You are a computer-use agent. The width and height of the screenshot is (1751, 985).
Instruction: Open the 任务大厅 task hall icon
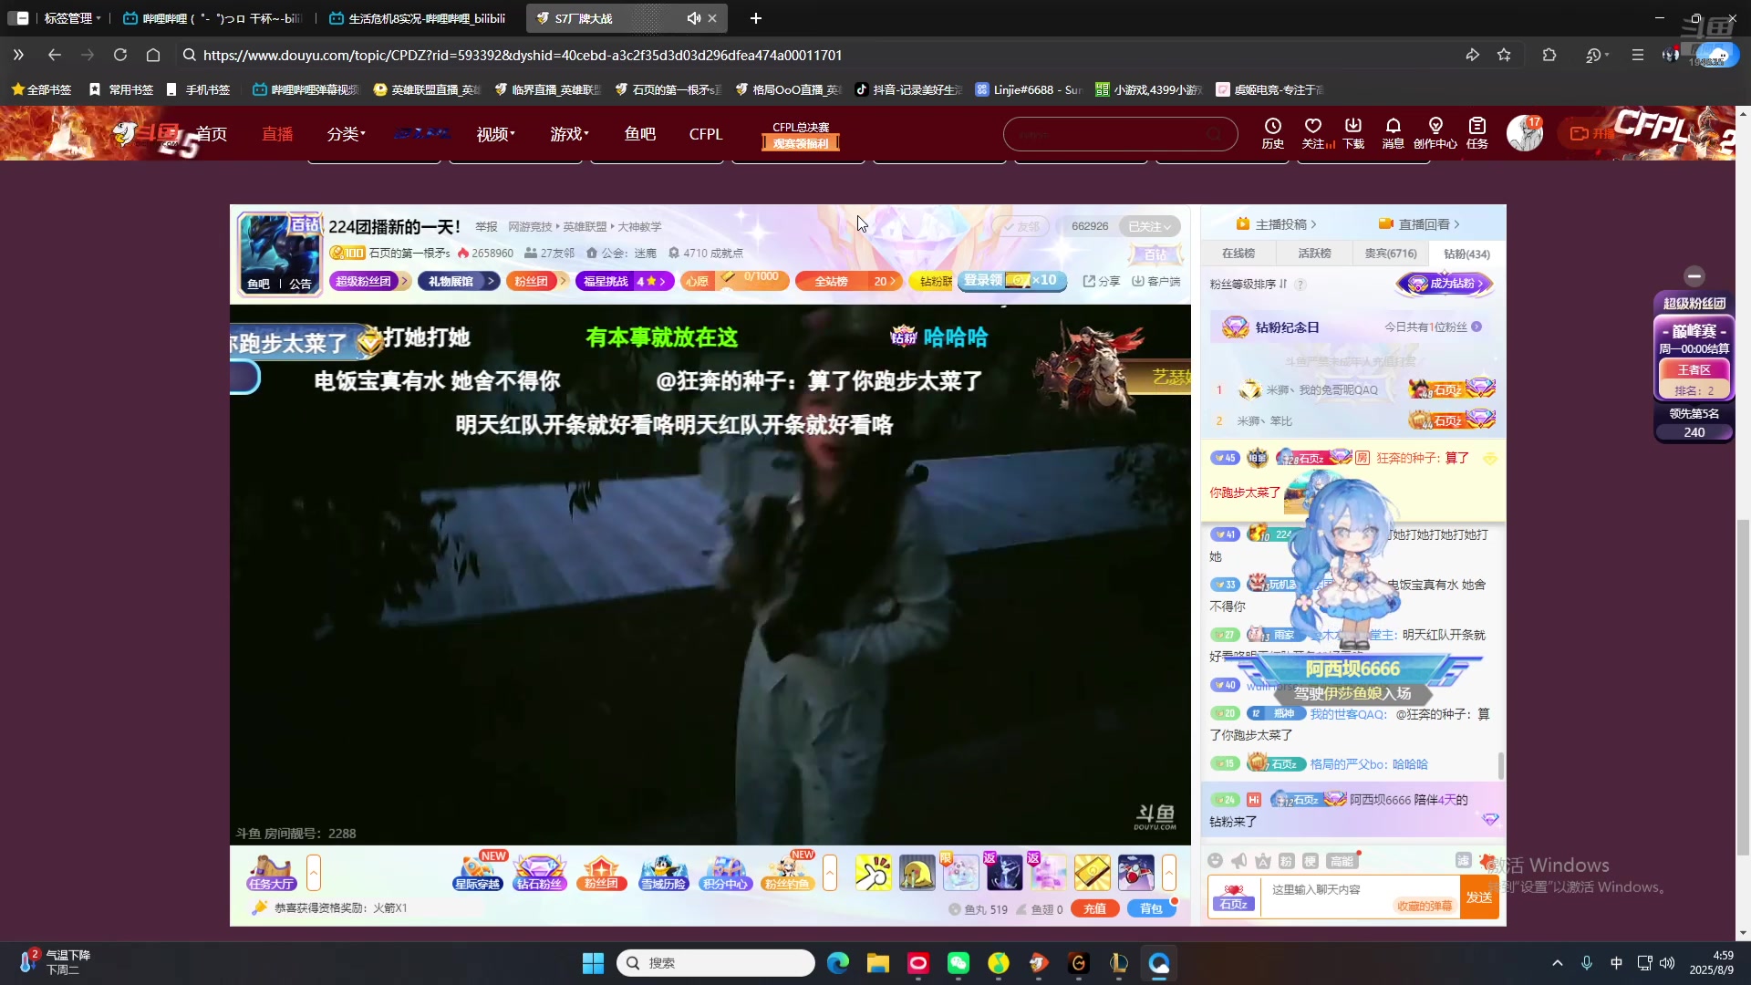[x=271, y=873]
